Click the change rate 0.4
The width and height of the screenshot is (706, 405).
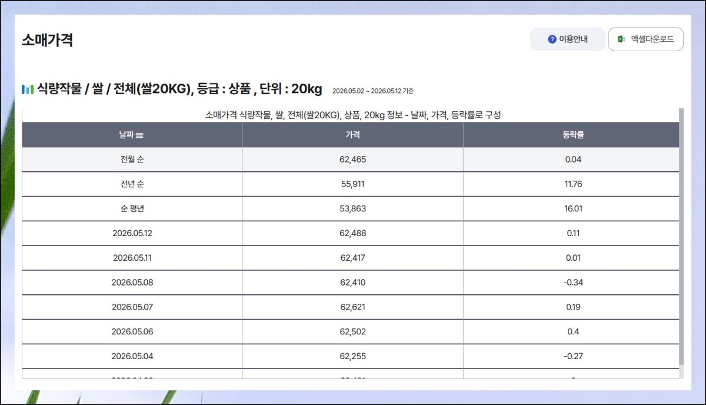(x=573, y=332)
